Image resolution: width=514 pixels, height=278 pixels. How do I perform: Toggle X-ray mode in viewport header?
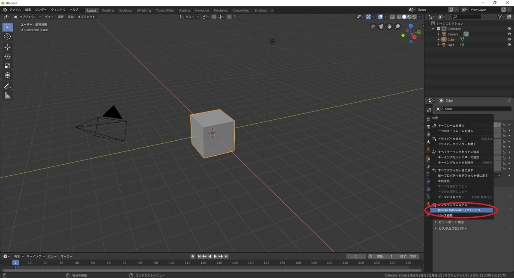tap(392, 17)
